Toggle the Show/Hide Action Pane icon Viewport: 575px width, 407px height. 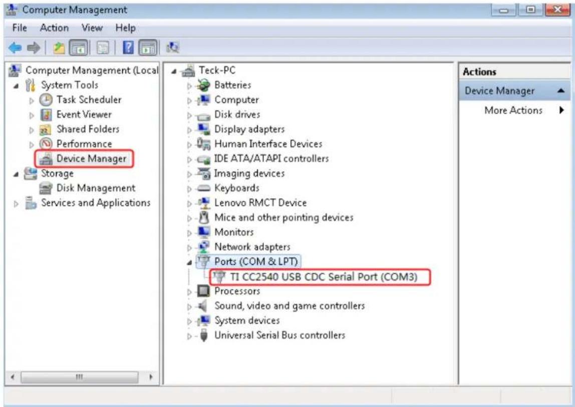pos(148,48)
